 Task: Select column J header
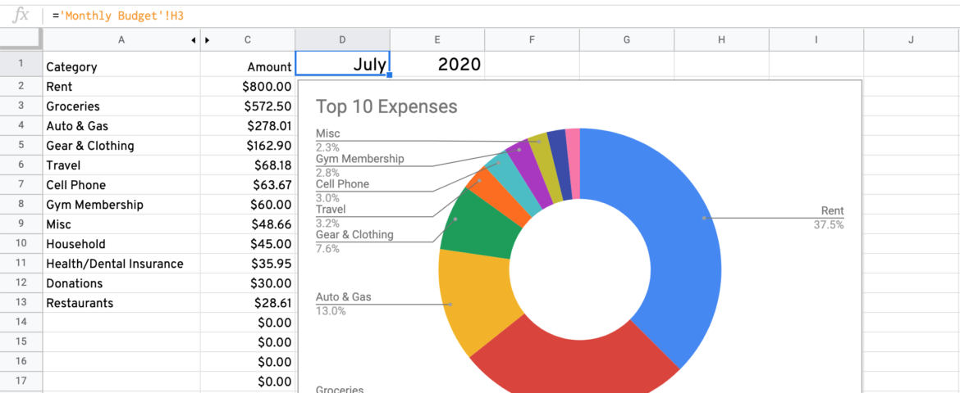[911, 40]
